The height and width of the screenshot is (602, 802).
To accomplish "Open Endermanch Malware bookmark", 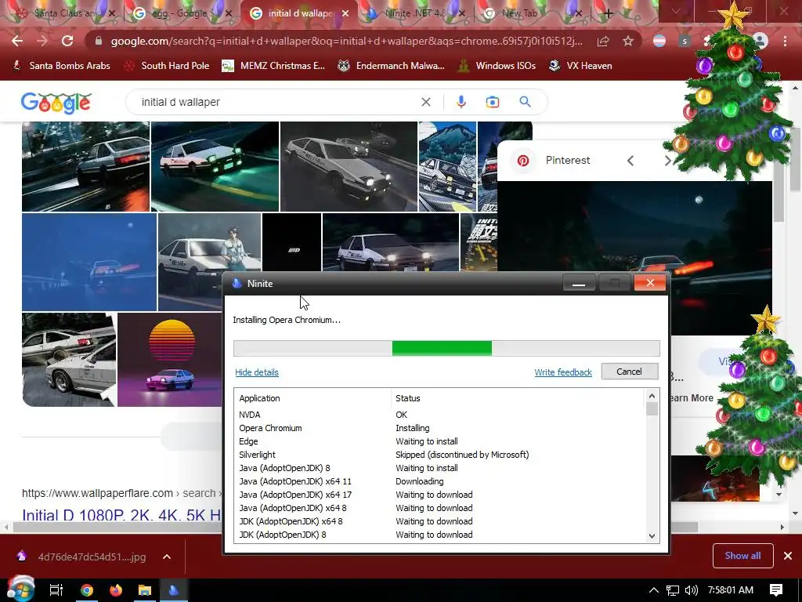I will pos(391,66).
